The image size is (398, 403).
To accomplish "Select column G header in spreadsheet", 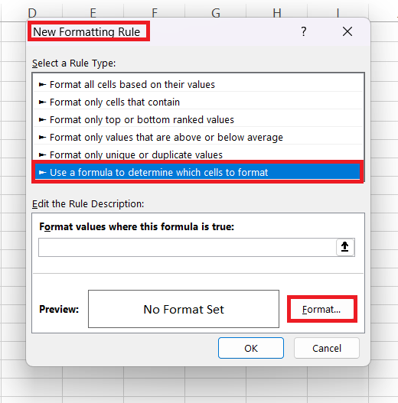I will [x=216, y=12].
